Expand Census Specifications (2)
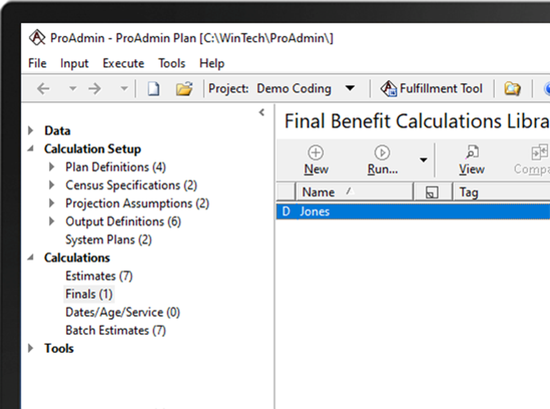 tap(52, 185)
